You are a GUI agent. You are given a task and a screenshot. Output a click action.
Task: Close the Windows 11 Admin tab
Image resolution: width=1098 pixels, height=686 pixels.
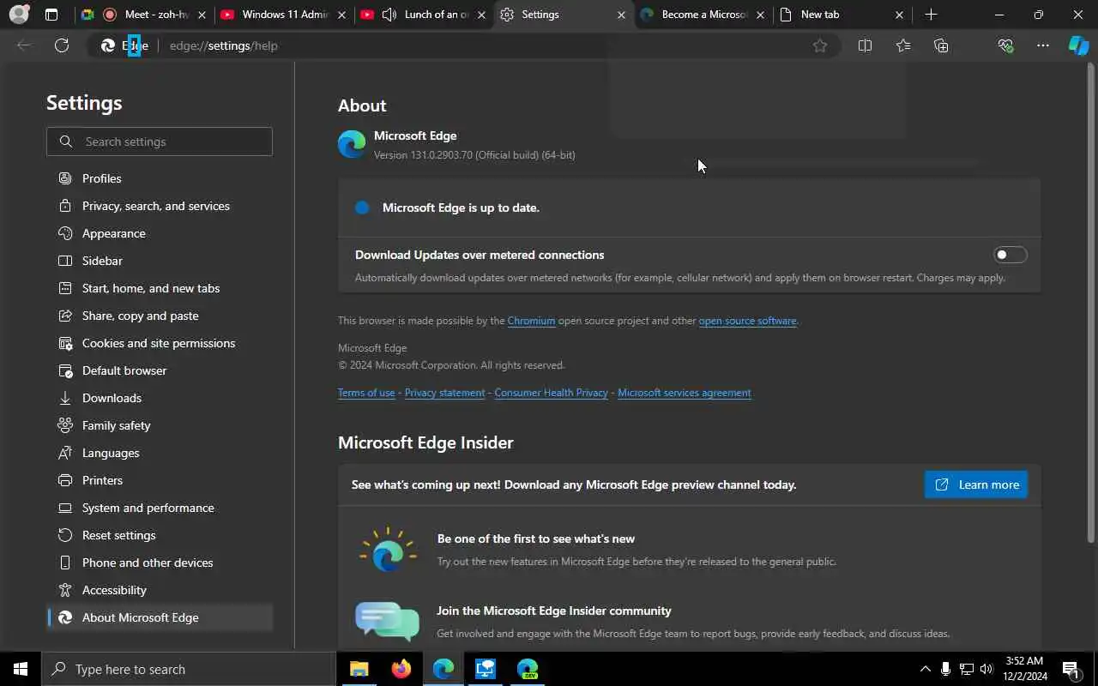pyautogui.click(x=341, y=15)
